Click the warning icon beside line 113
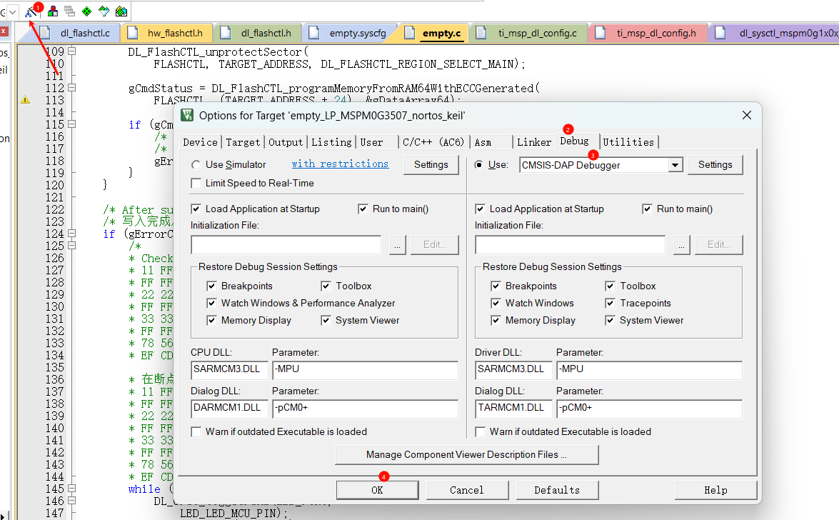The width and height of the screenshot is (839, 520). (25, 99)
